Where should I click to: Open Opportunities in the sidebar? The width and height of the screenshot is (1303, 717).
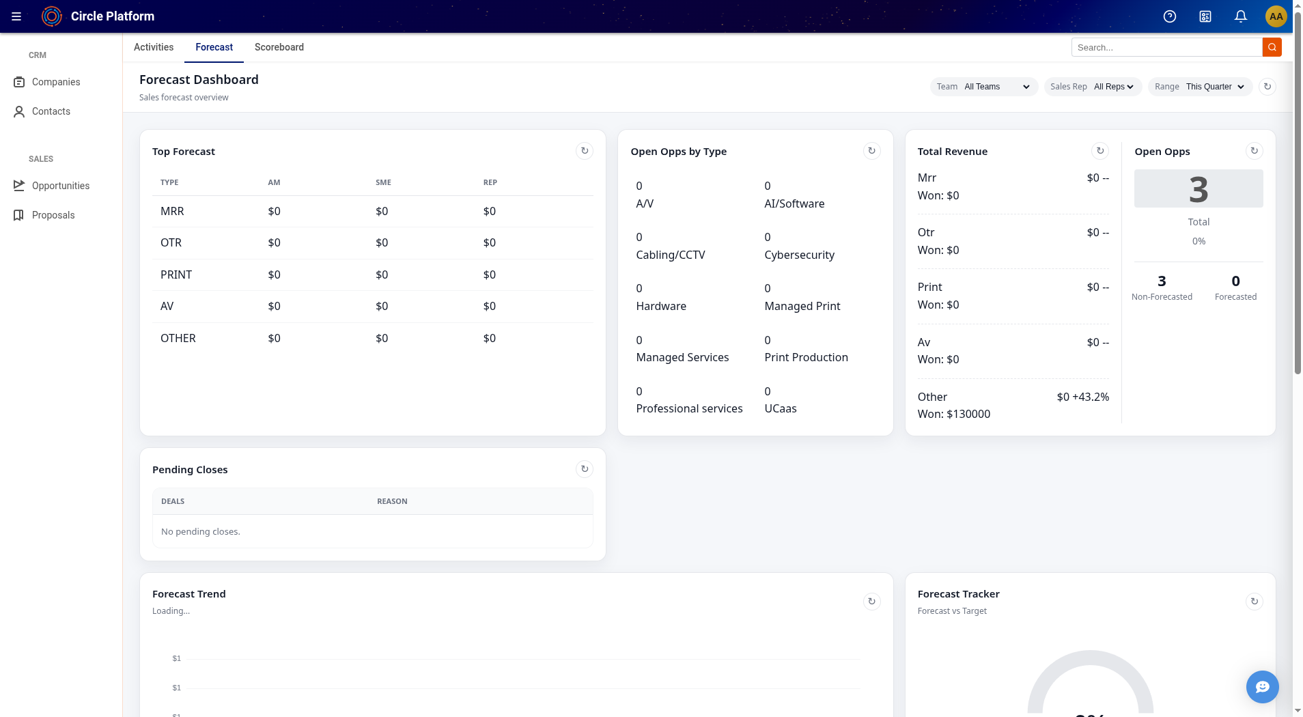(x=61, y=186)
